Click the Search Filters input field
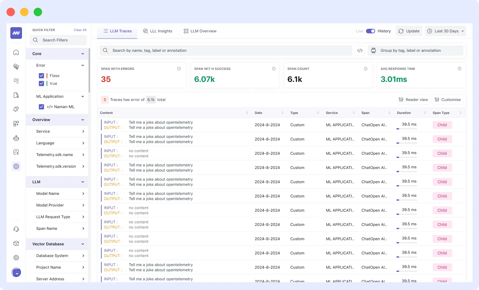The image size is (479, 290). (58, 40)
